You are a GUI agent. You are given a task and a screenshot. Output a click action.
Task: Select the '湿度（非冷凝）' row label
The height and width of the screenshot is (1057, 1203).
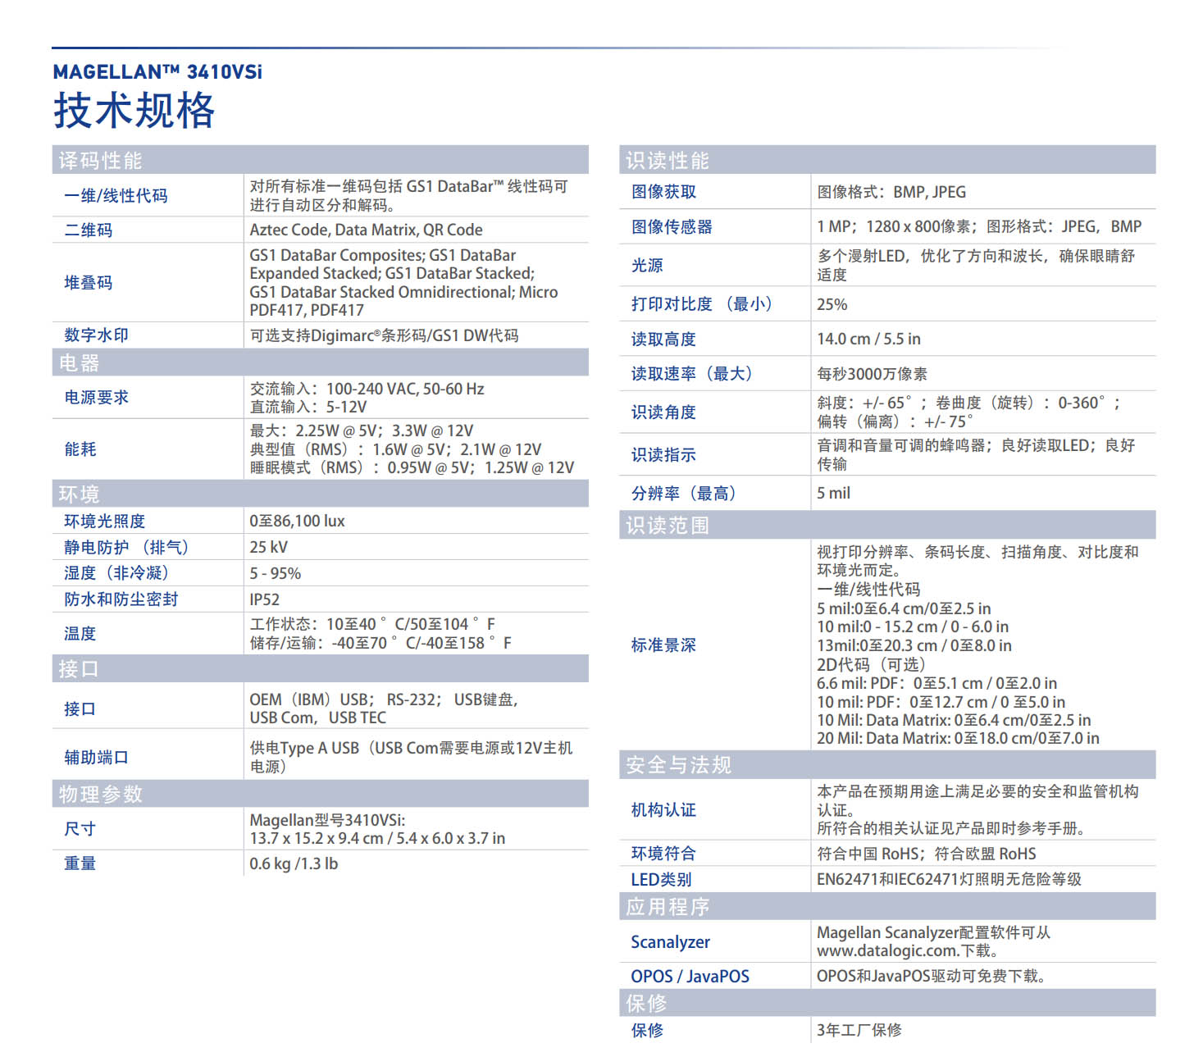click(116, 573)
